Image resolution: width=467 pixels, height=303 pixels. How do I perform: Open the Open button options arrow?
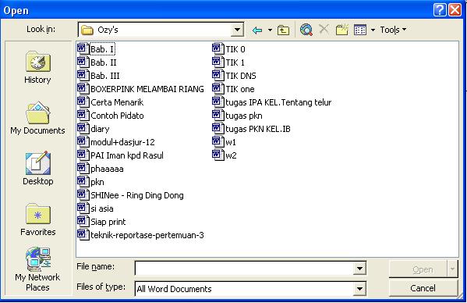(x=452, y=269)
